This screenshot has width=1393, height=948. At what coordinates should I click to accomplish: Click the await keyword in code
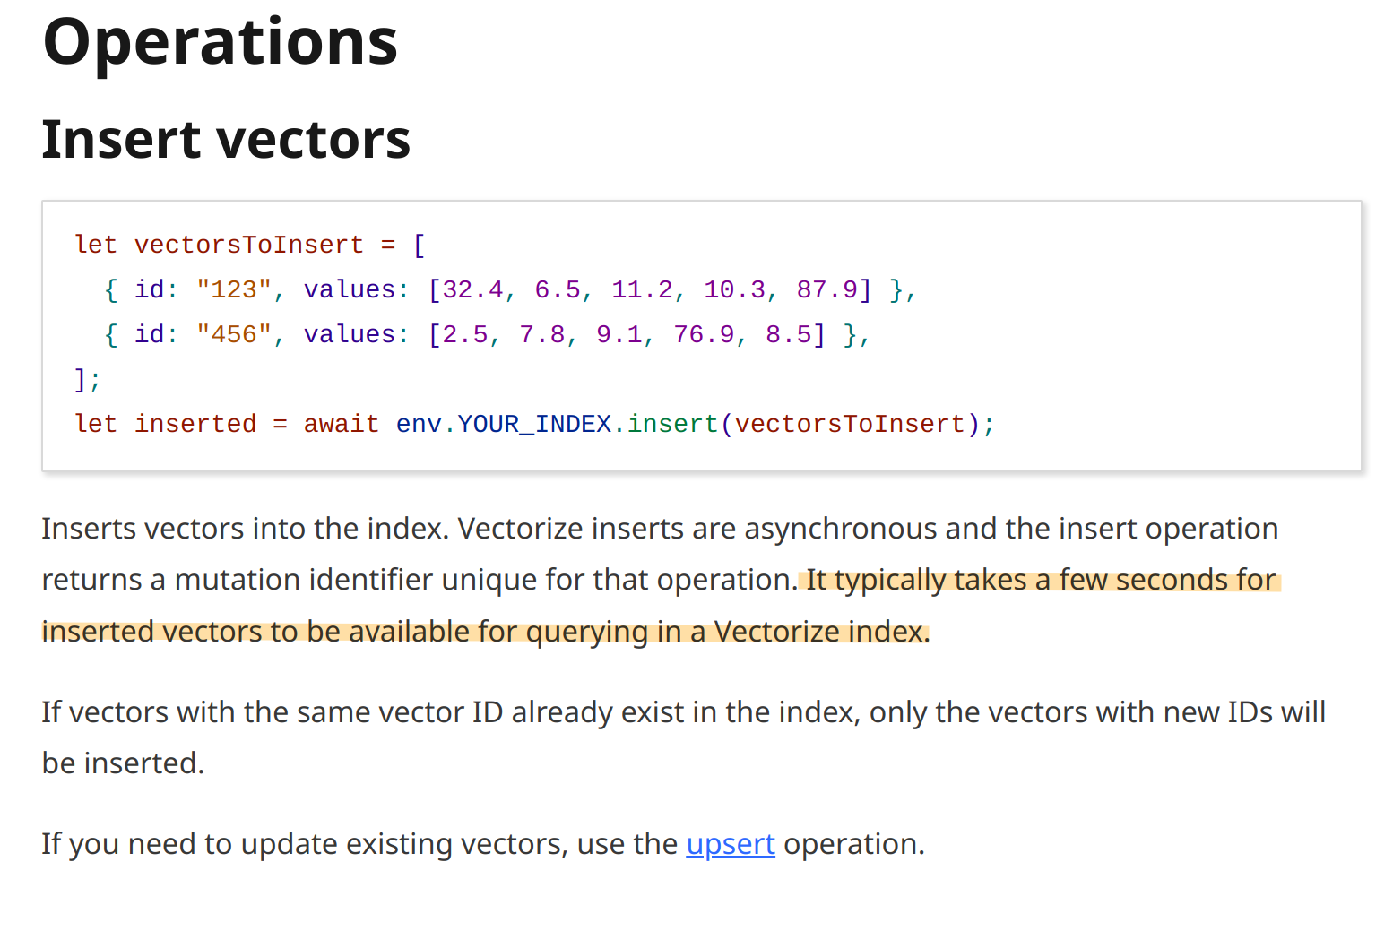[x=341, y=424]
